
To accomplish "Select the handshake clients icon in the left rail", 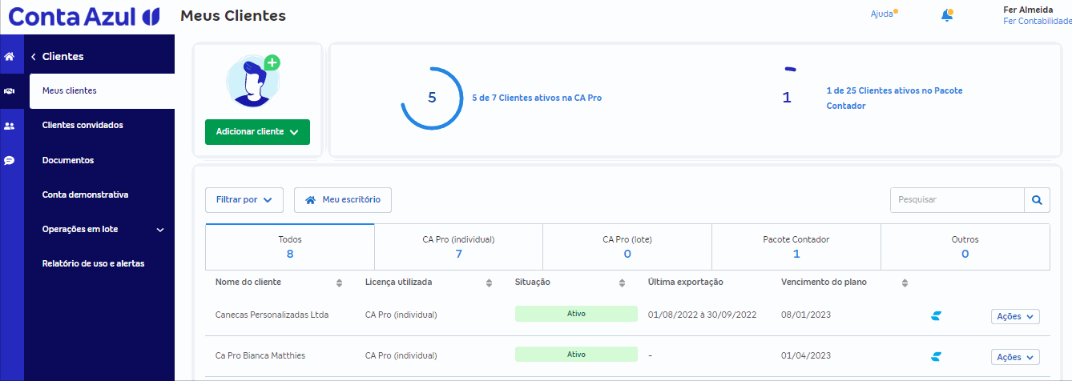I will click(10, 91).
